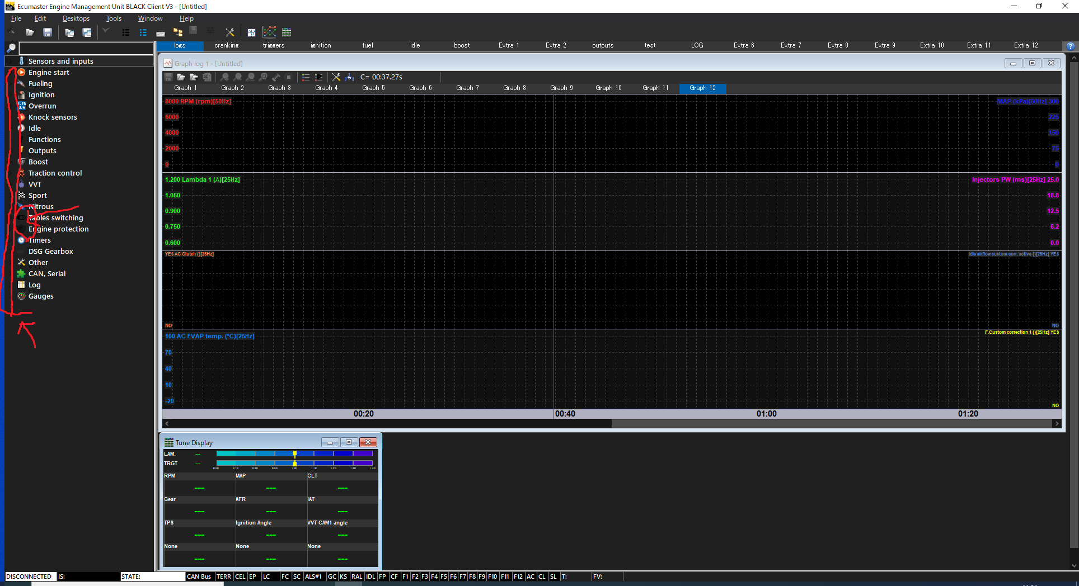The width and height of the screenshot is (1079, 586).
Task: Expand the Sensors and inputs tree node
Action: coord(11,61)
